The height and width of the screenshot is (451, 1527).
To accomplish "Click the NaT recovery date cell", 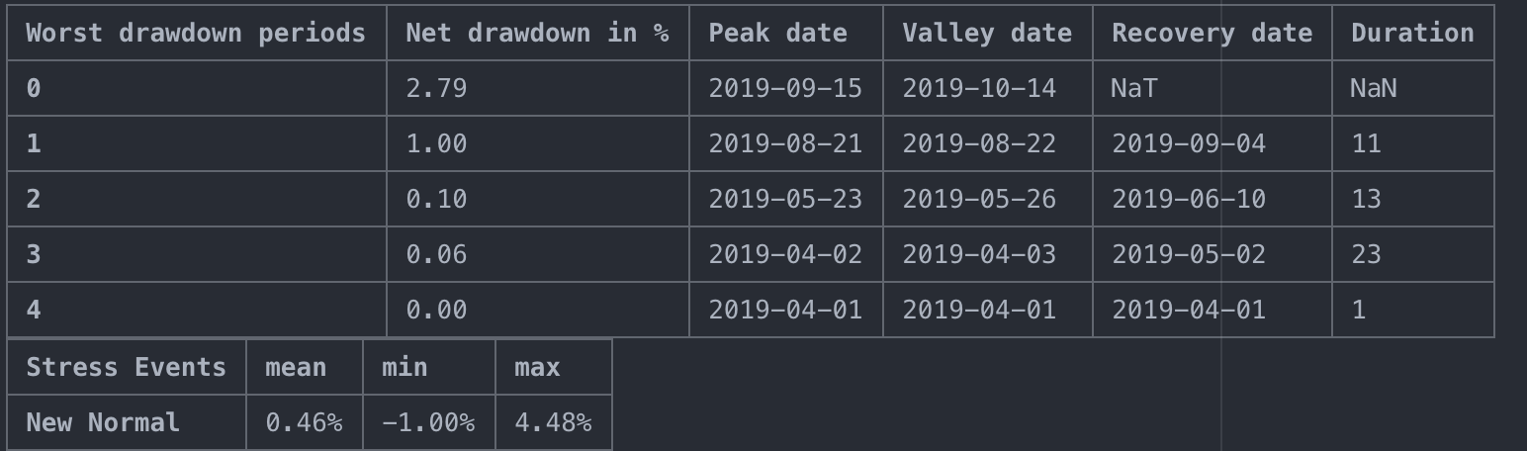I will click(1212, 88).
